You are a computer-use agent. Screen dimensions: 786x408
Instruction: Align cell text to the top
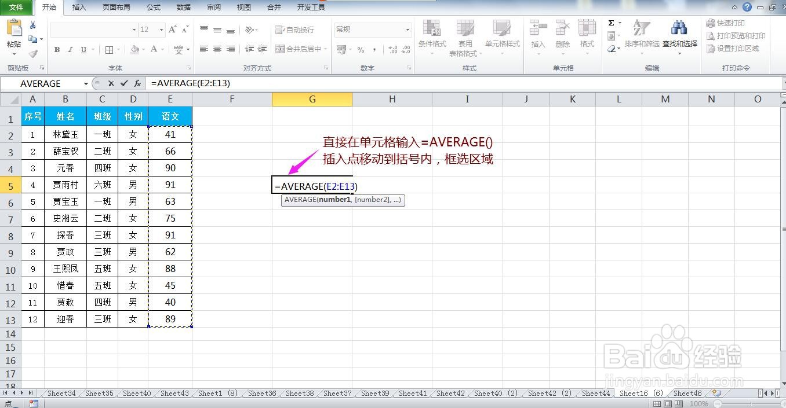204,30
